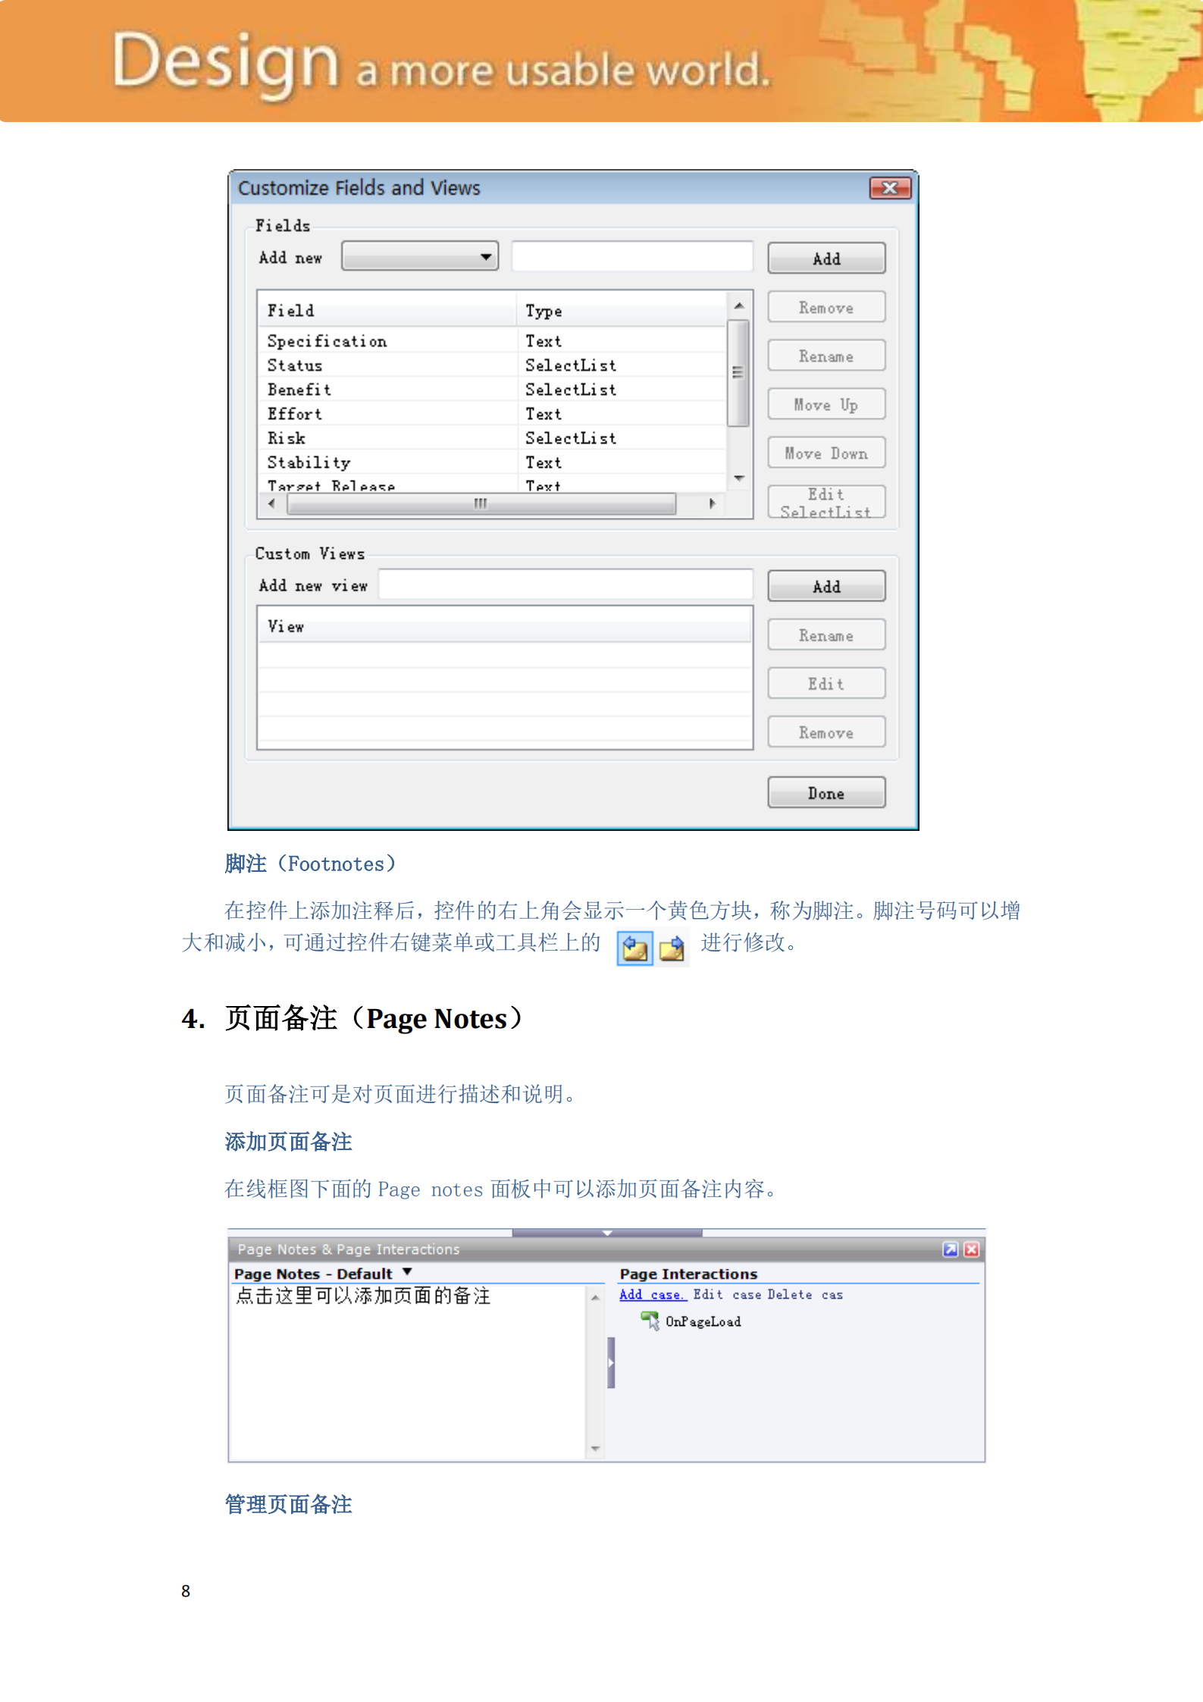1203x1702 pixels.
Task: Click Rename button in Custom Views section
Action: coord(826,635)
